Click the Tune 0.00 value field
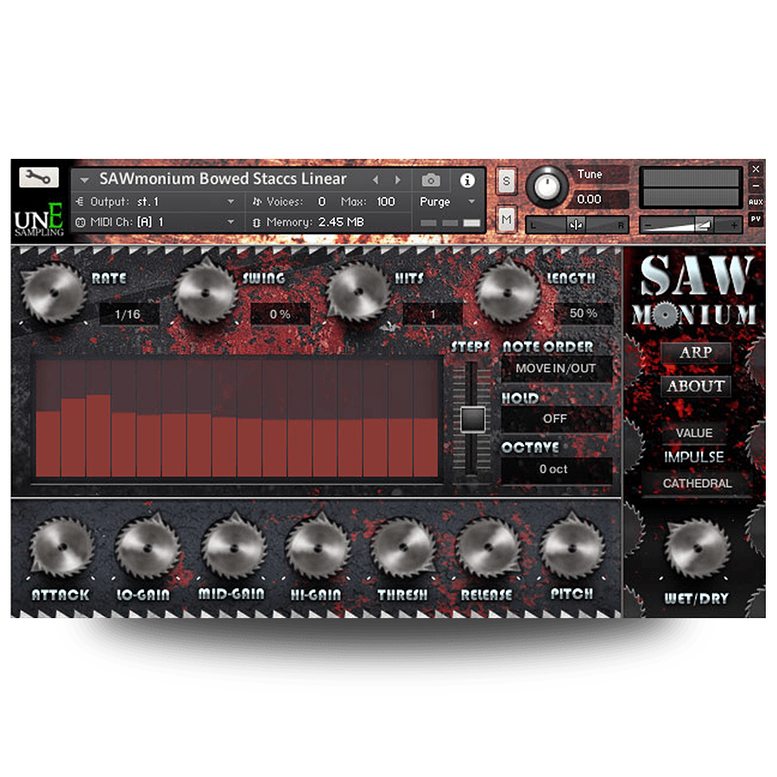This screenshot has width=777, height=777. tap(600, 199)
